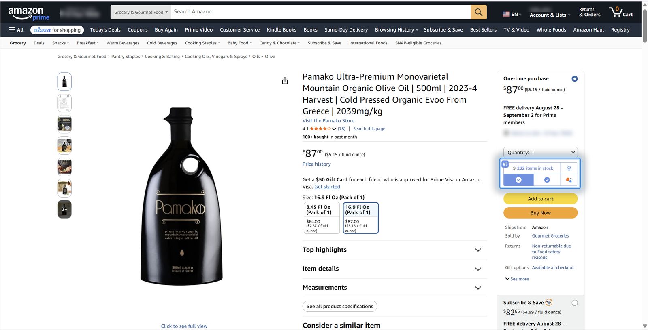Open Today's Deals in the nav bar
Screen dimensions: 648x330
click(105, 30)
